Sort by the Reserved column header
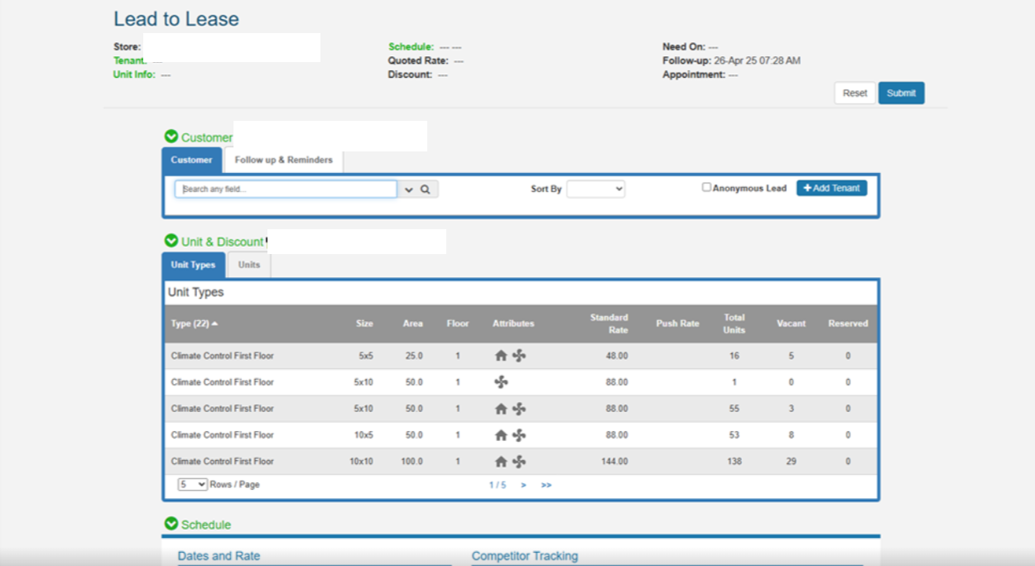The image size is (1035, 566). [848, 324]
